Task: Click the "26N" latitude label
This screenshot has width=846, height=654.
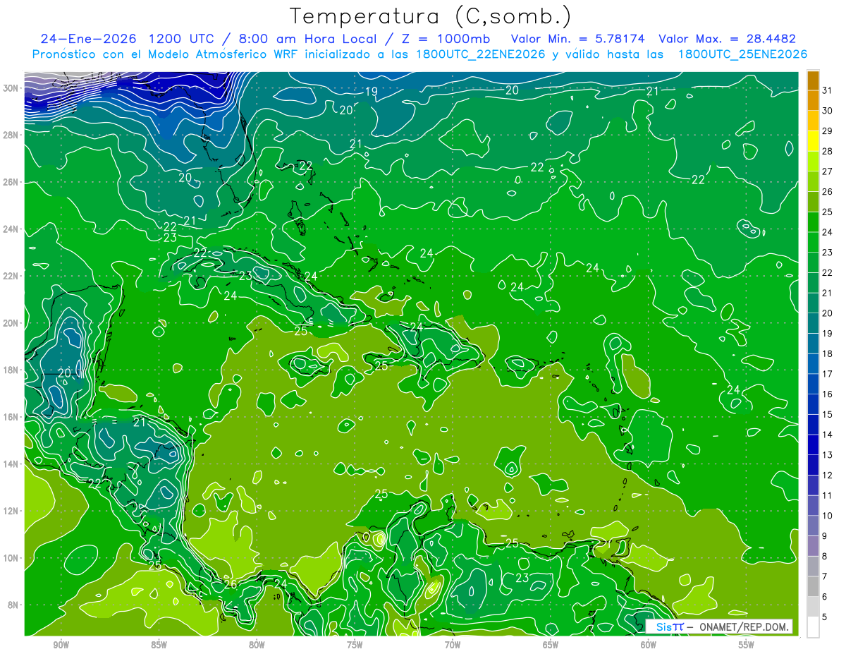Action: pos(11,182)
